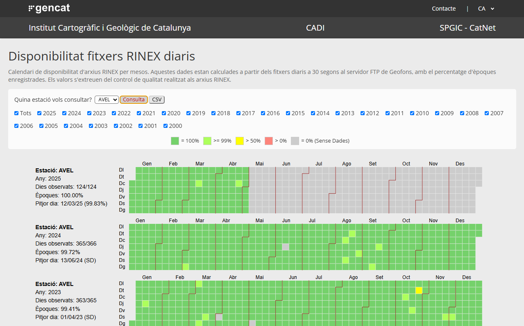Click the light-green March cell in 2025 calendar
The width and height of the screenshot is (524, 326).
tap(199, 183)
